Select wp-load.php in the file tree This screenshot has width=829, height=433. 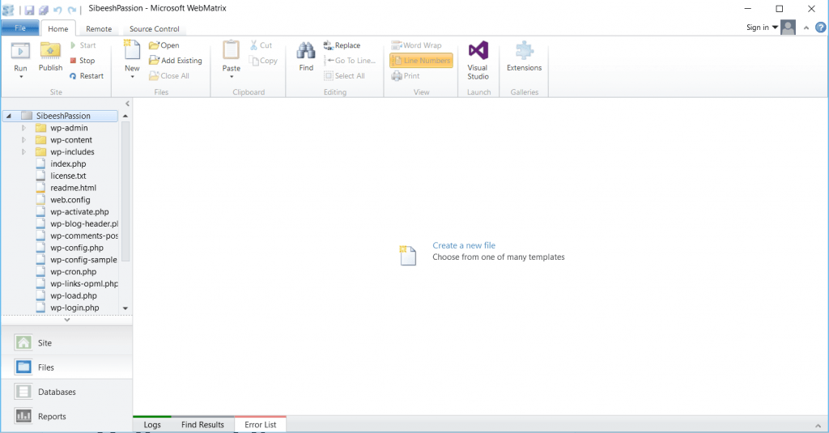point(74,296)
